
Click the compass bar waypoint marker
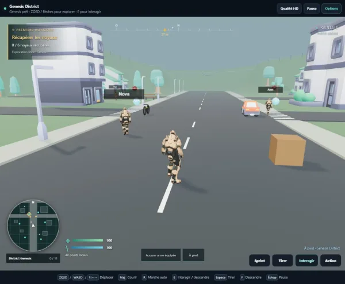pos(165,30)
